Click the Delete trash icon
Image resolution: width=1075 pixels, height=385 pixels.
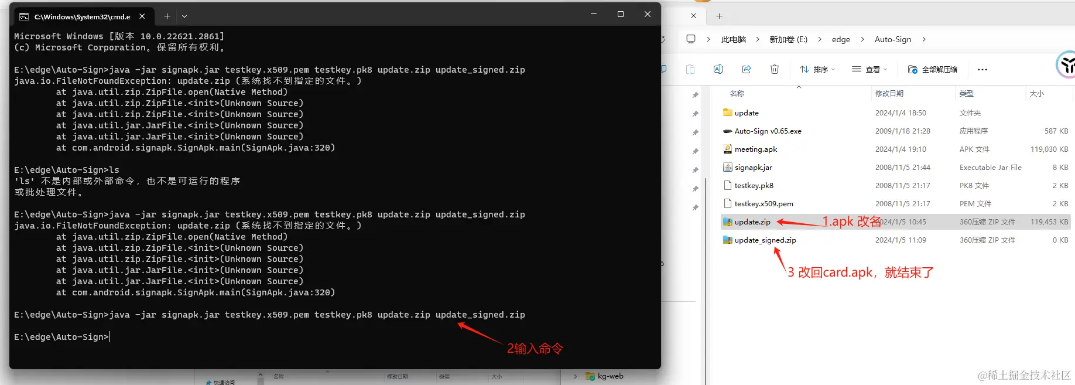coord(775,69)
